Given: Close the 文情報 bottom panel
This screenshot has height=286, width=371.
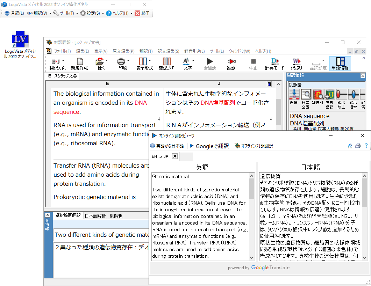Looking at the screenshot, I should tap(48, 215).
